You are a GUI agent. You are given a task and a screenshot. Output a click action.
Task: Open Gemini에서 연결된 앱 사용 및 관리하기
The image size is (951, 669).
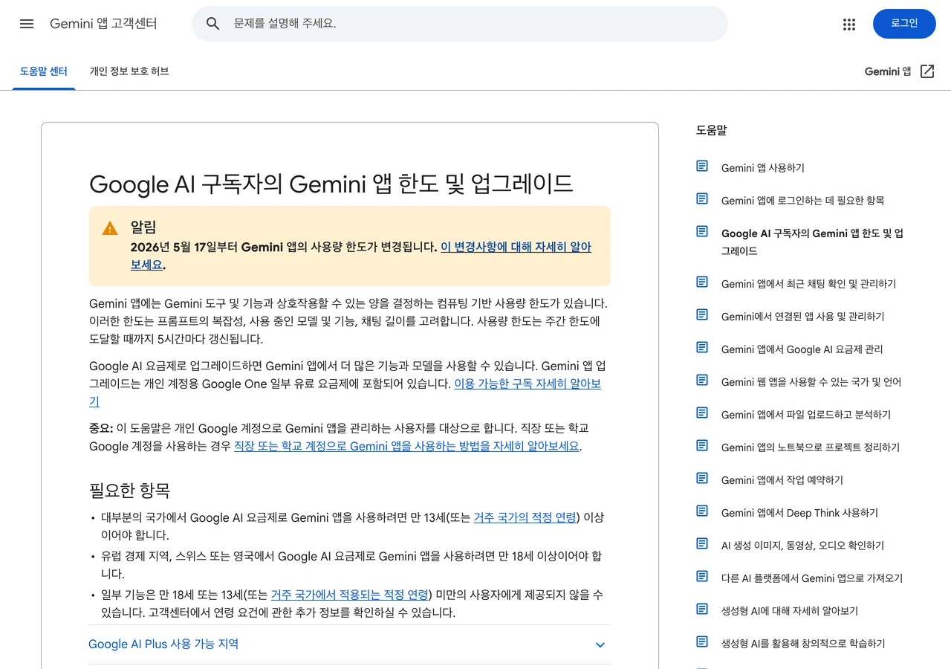point(802,317)
